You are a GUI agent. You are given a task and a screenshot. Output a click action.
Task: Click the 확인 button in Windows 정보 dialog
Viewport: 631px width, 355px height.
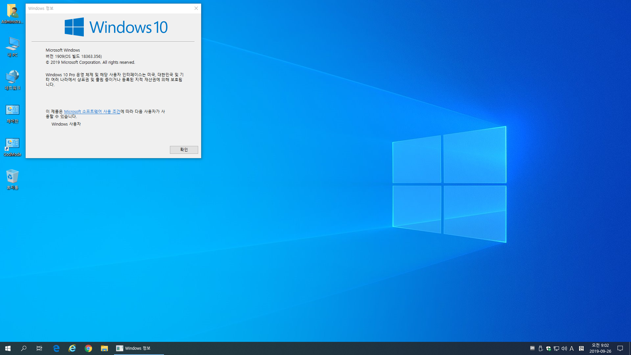coord(184,150)
